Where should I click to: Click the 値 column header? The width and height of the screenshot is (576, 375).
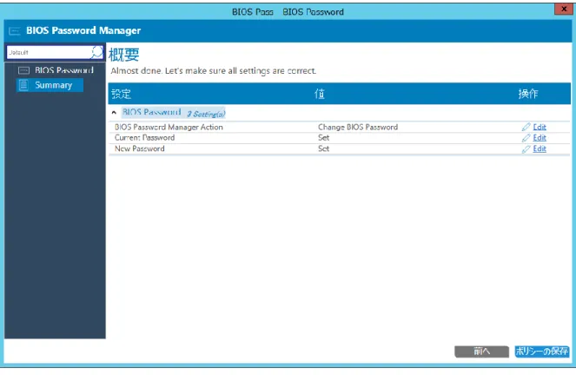(320, 94)
